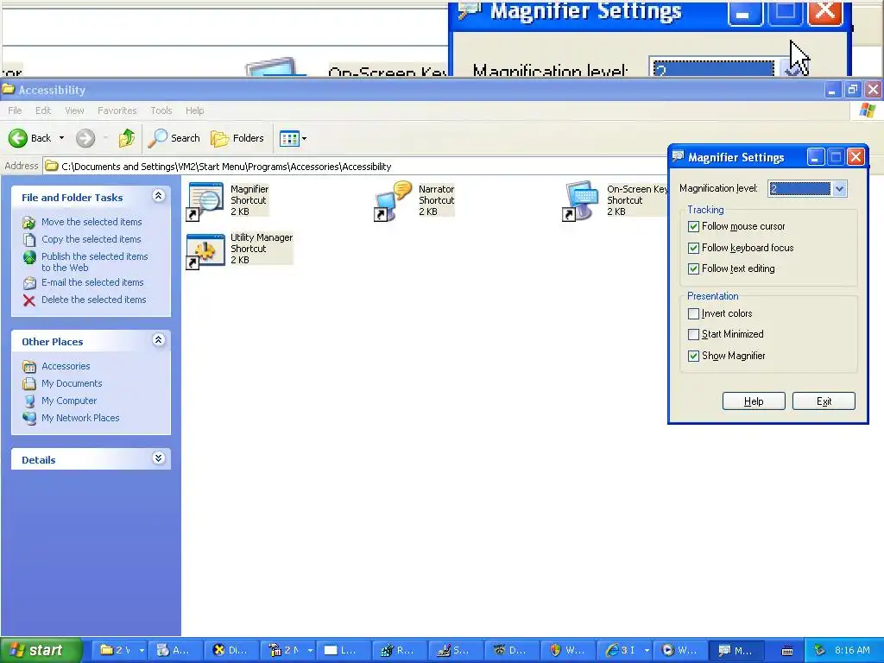
Task: Click the e-mail envelope icon in tasks
Action: [x=29, y=283]
